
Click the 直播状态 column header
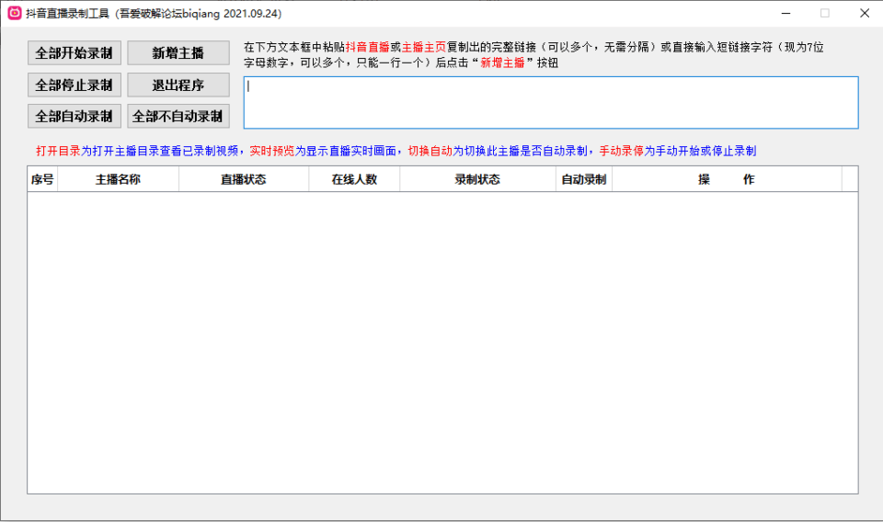pos(244,179)
